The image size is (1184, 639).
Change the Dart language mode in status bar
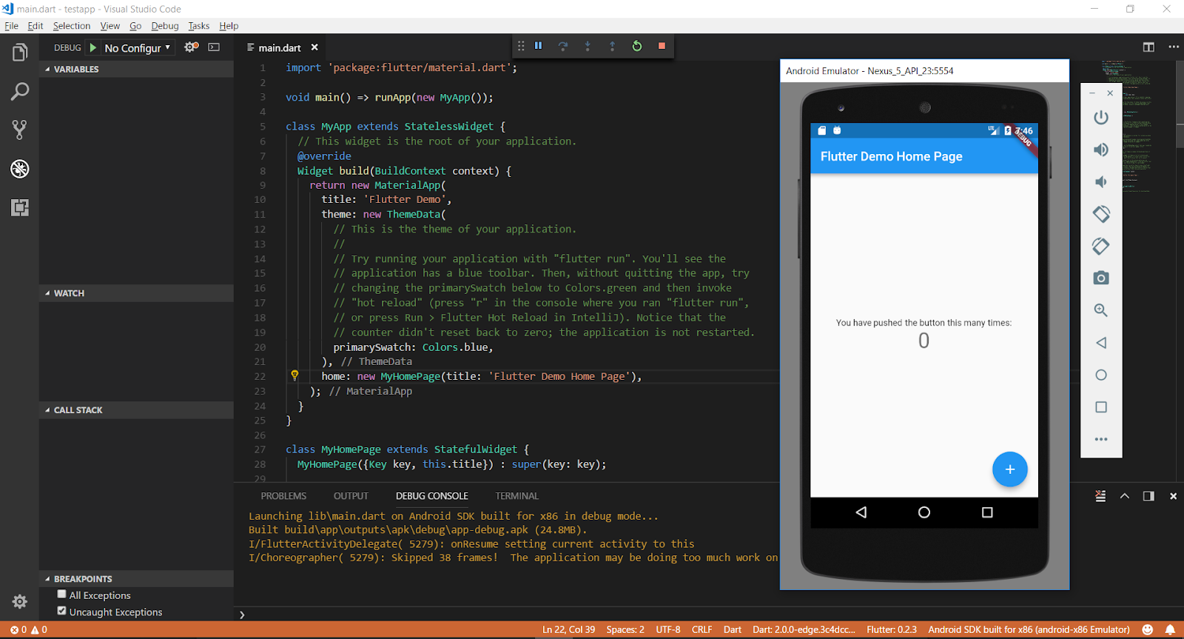[733, 630]
